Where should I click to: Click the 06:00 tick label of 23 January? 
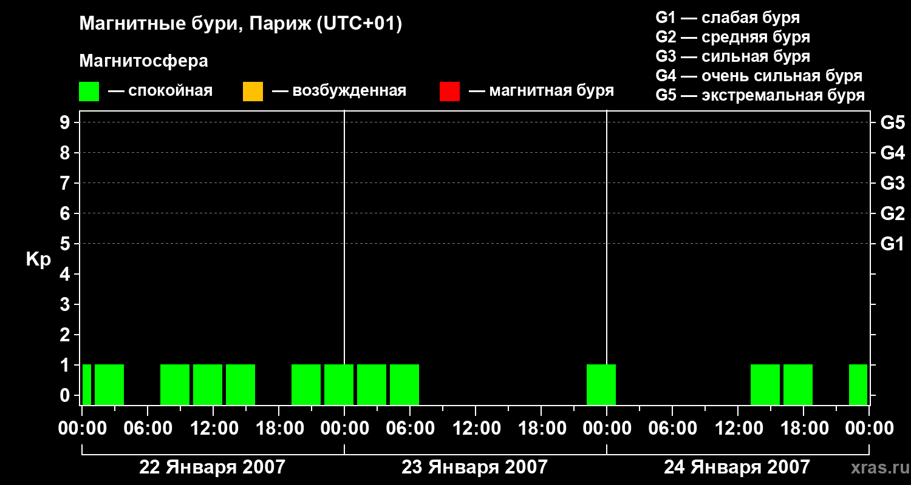point(410,428)
